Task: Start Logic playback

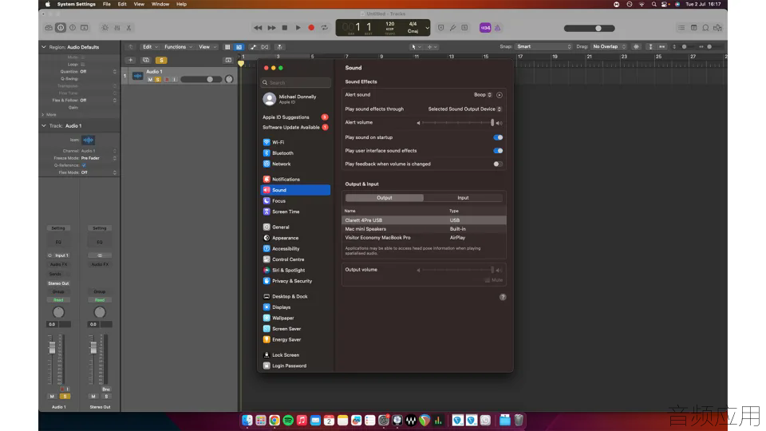Action: (298, 28)
